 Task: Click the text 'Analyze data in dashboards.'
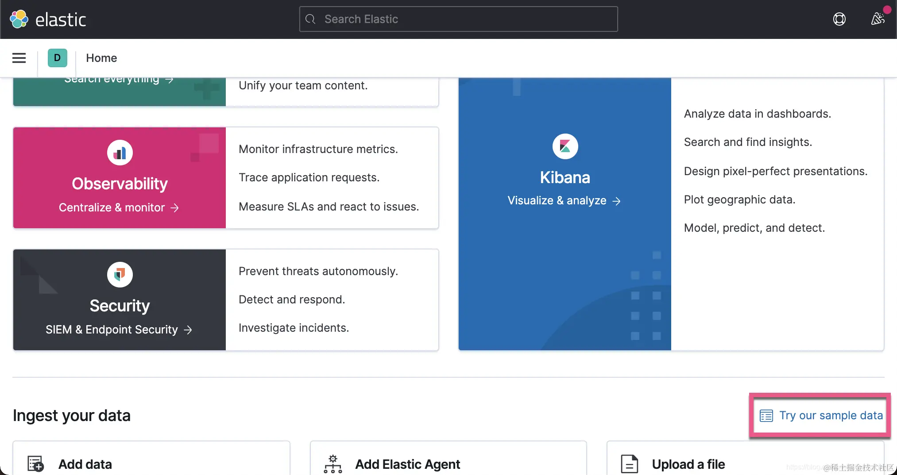(758, 114)
